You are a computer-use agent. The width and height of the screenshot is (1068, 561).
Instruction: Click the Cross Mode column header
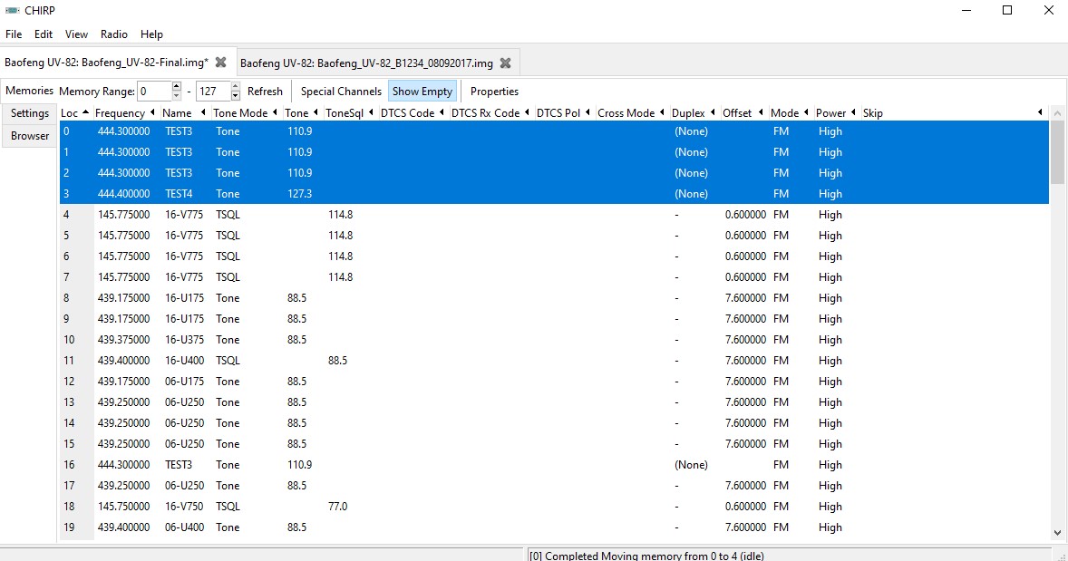(x=631, y=113)
